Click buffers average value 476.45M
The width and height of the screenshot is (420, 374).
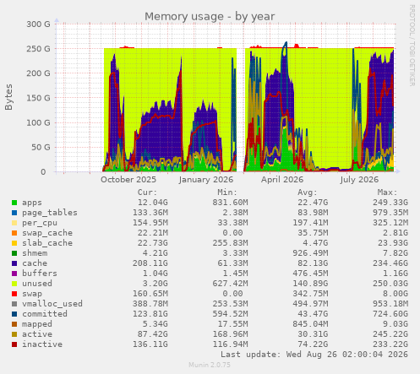pos(310,274)
